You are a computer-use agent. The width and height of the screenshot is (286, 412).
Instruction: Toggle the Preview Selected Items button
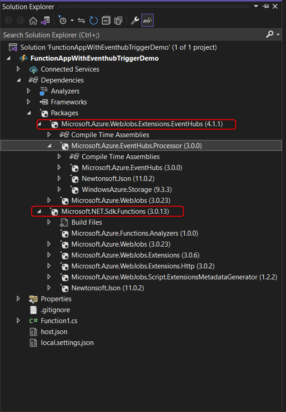pyautogui.click(x=147, y=21)
